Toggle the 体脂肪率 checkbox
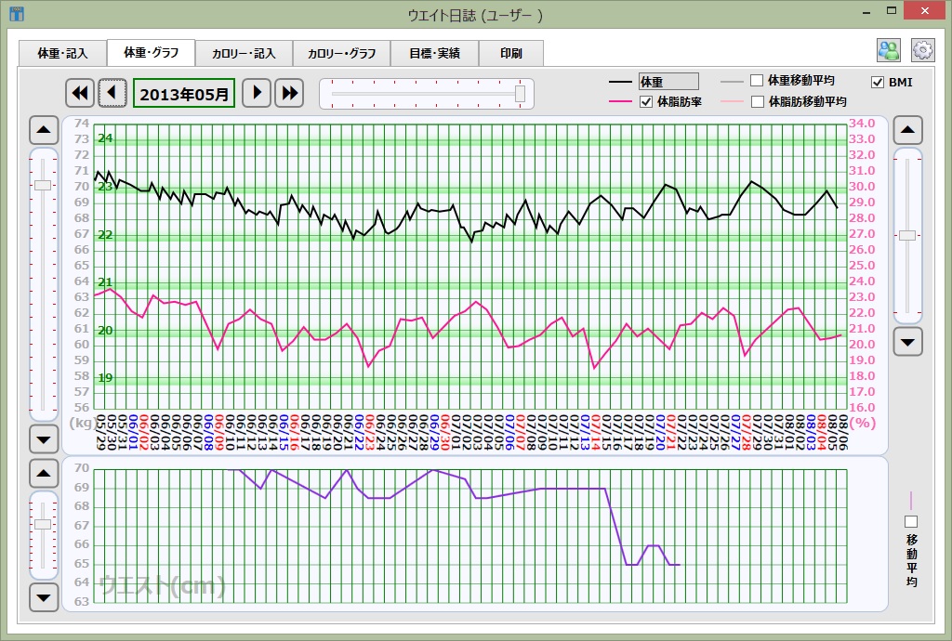Screen dimensions: 952x641 point(646,102)
